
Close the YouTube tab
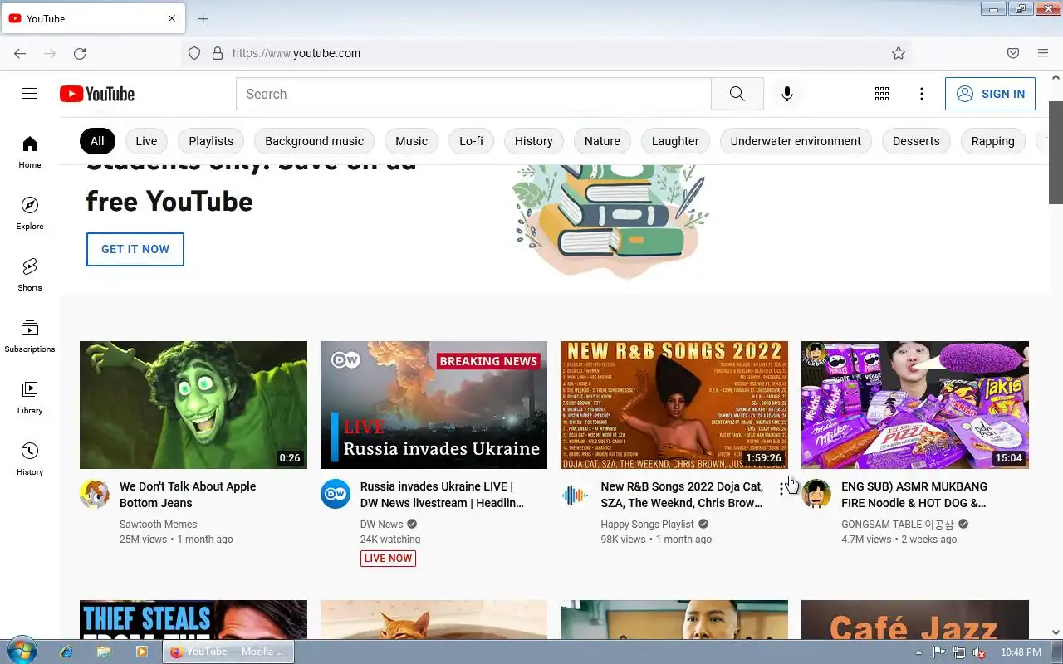(x=172, y=18)
